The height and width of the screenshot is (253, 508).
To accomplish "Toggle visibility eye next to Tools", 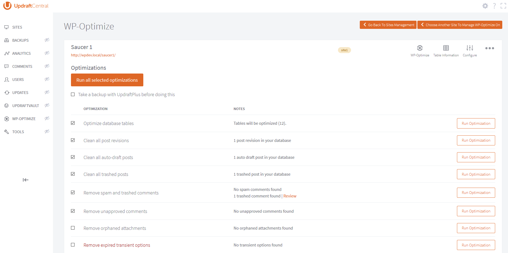I will point(47,132).
